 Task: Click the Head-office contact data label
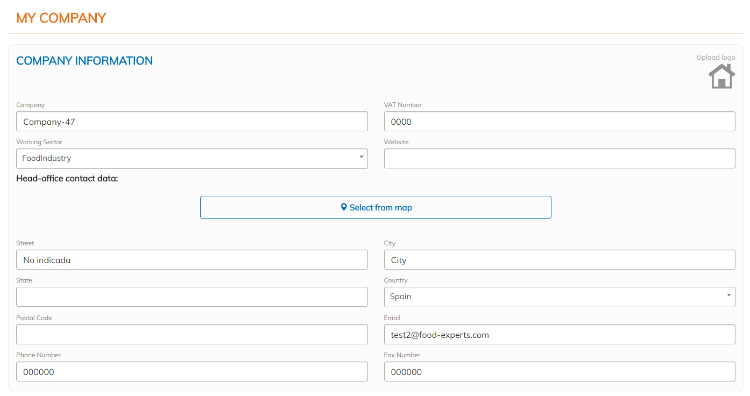67,179
